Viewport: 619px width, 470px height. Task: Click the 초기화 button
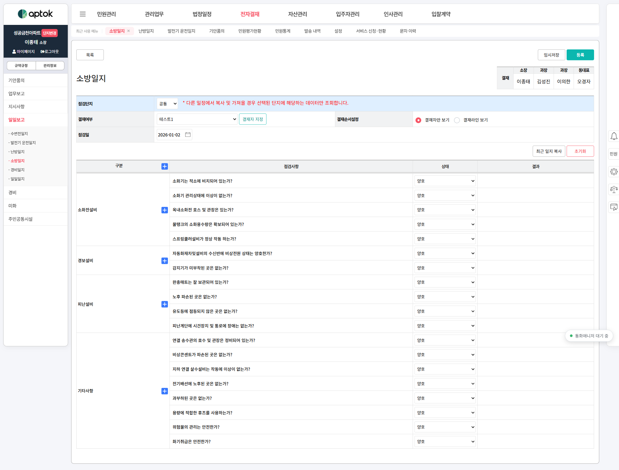point(580,151)
